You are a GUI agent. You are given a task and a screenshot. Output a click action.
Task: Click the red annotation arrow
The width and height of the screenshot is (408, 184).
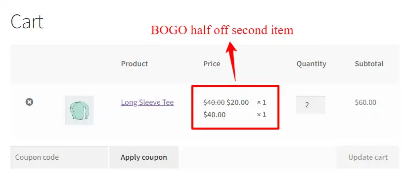pos(231,61)
